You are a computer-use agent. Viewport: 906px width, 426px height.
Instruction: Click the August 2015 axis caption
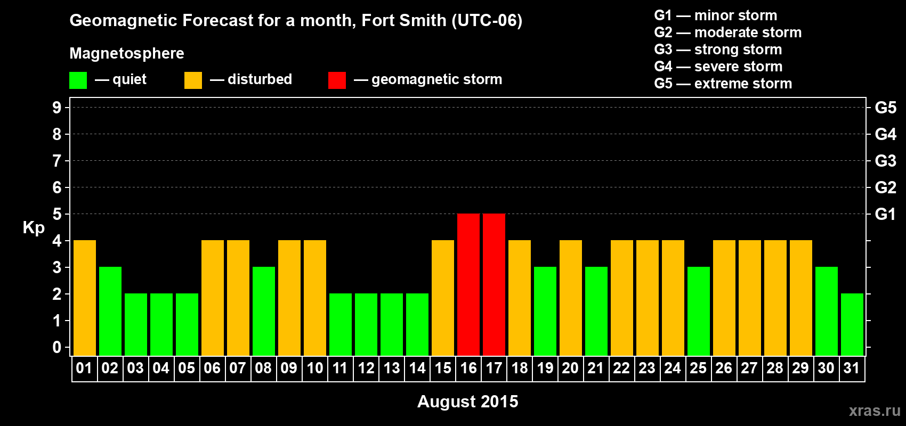click(468, 402)
